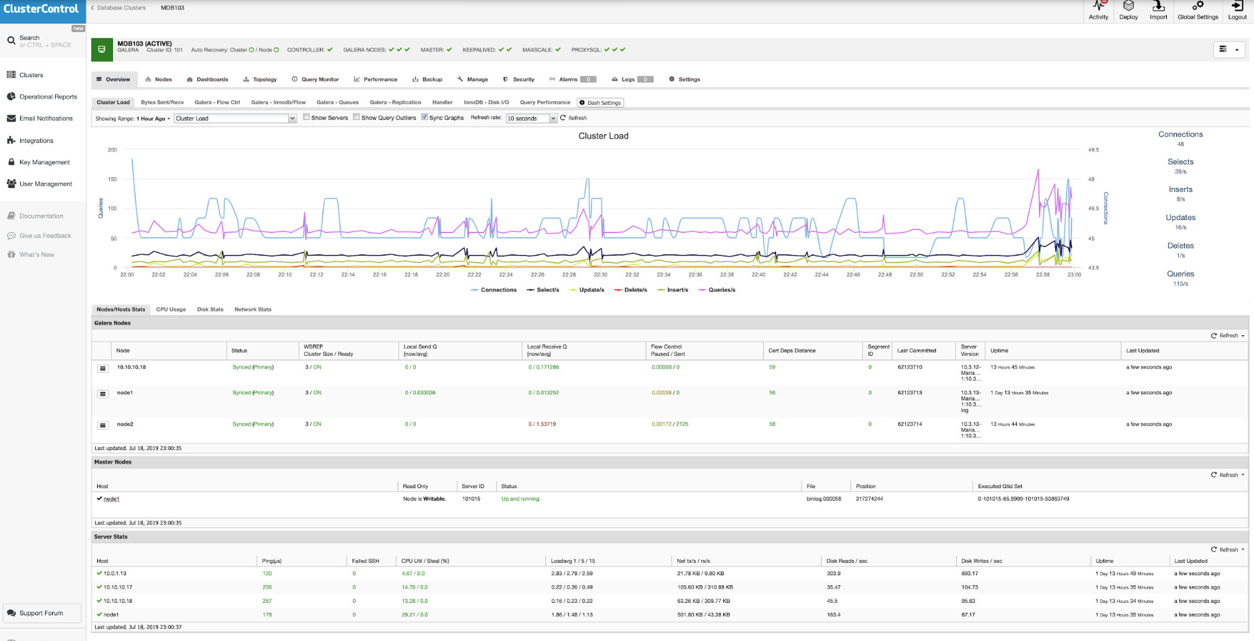Viewport: 1254px width, 641px height.
Task: Toggle Update/s series in chart legend
Action: [587, 290]
